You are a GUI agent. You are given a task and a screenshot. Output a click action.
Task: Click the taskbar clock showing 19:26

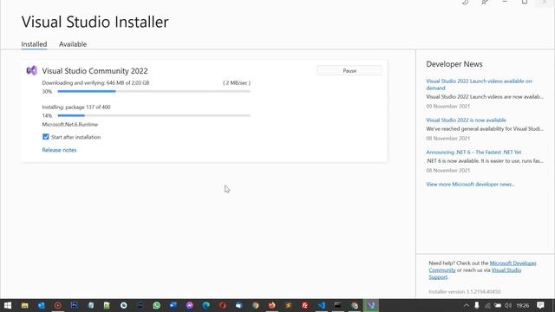(x=522, y=305)
